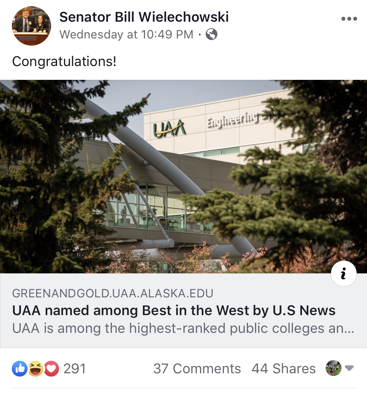Open Senator Bill Wielechowski's profile picture

(x=31, y=26)
